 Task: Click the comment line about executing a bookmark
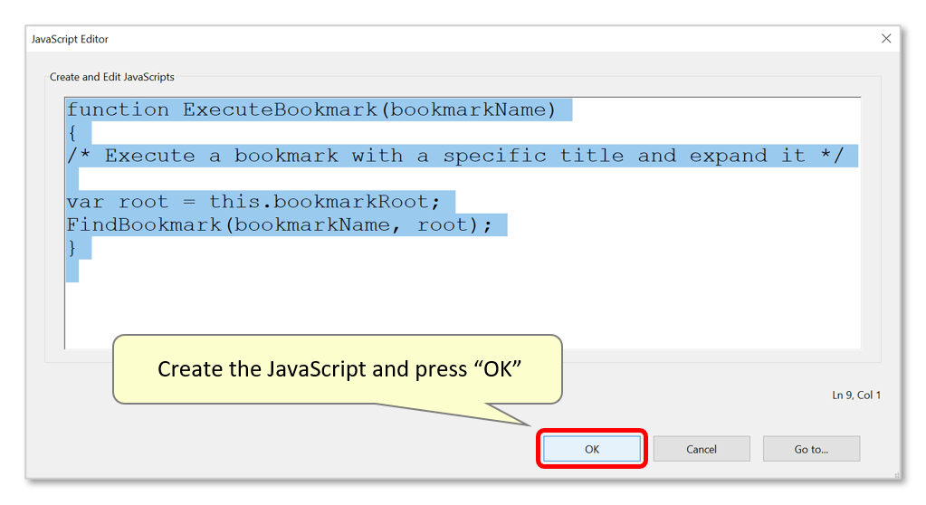[x=454, y=156]
